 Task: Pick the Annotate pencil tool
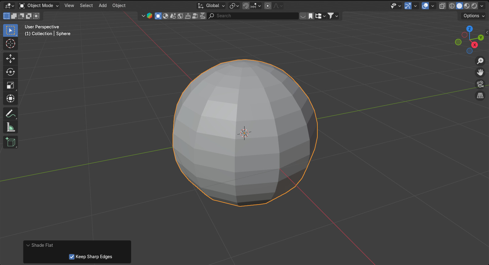tap(10, 114)
